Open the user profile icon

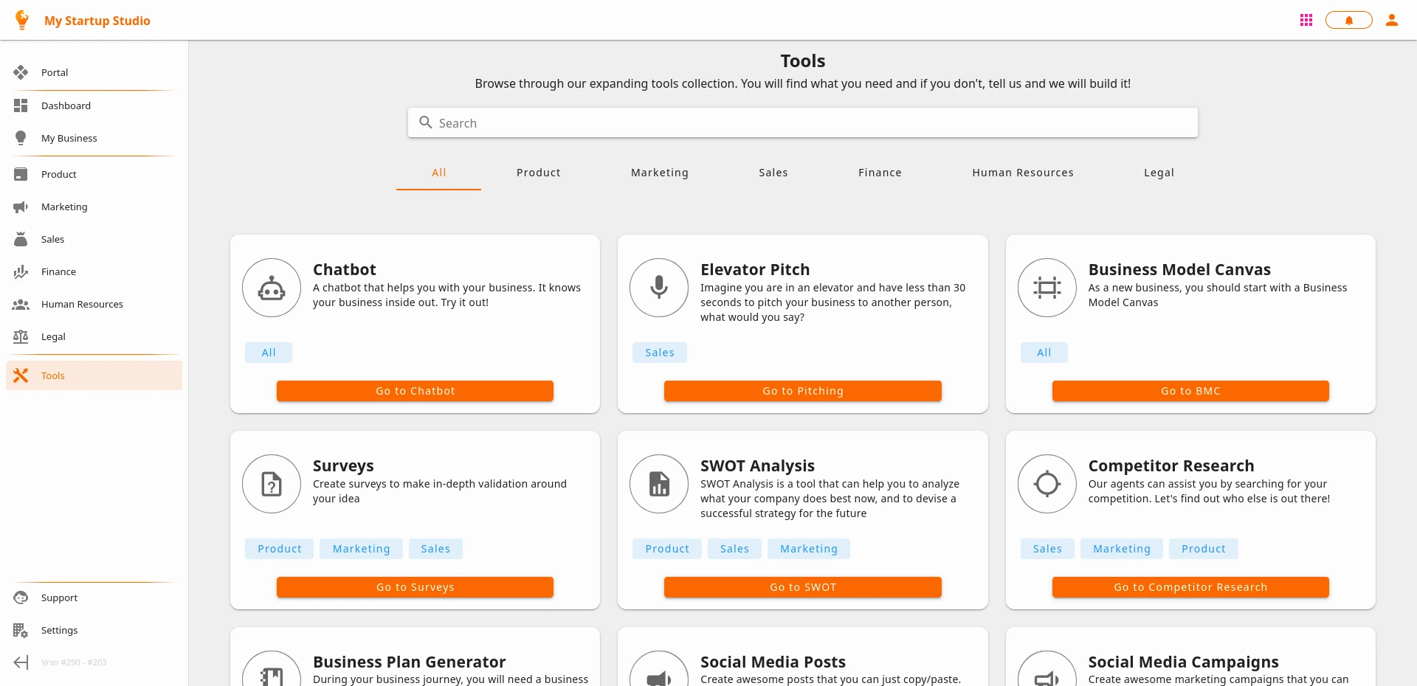1391,20
